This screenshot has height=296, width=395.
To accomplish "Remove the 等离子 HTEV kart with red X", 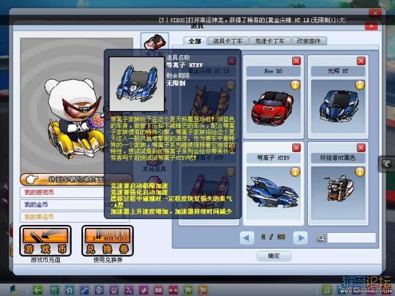I will pyautogui.click(x=296, y=148).
